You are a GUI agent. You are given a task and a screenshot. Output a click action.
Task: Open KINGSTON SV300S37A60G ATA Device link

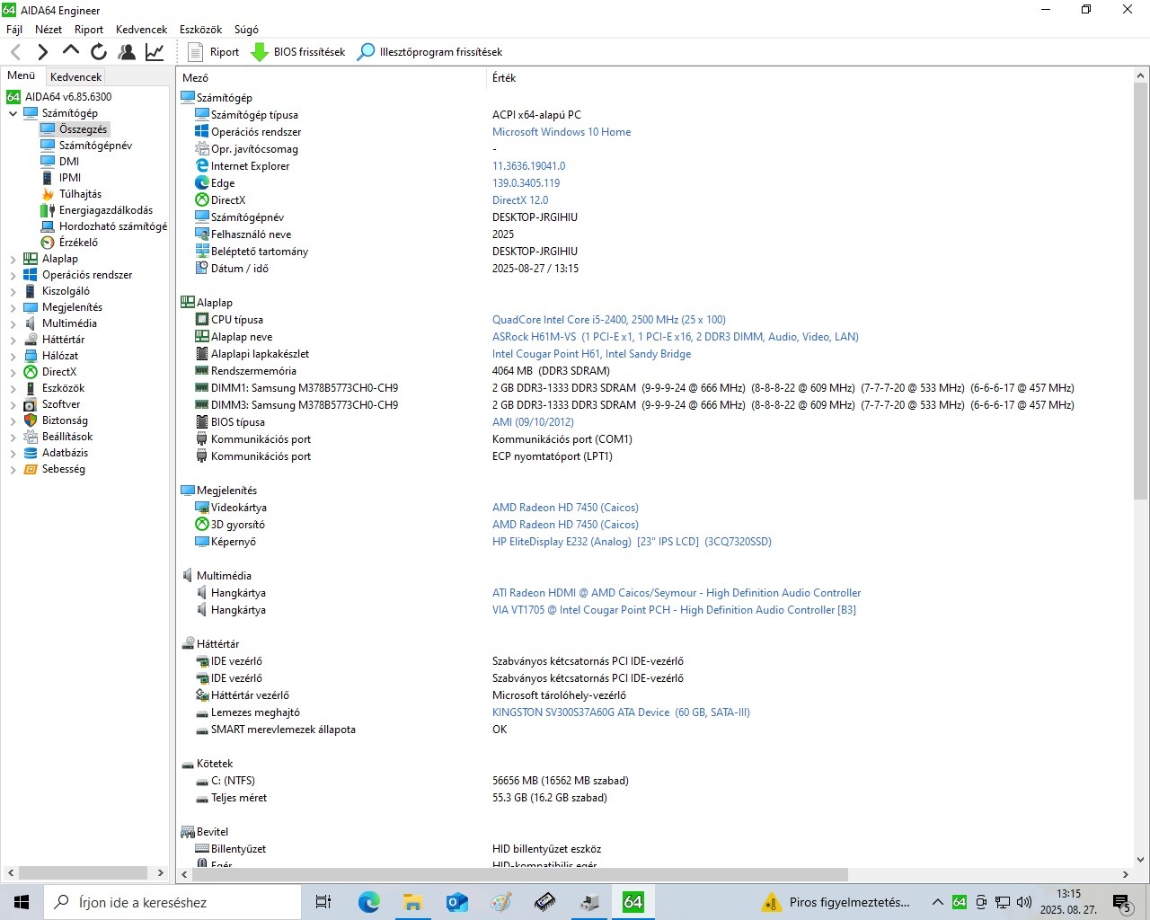(621, 712)
